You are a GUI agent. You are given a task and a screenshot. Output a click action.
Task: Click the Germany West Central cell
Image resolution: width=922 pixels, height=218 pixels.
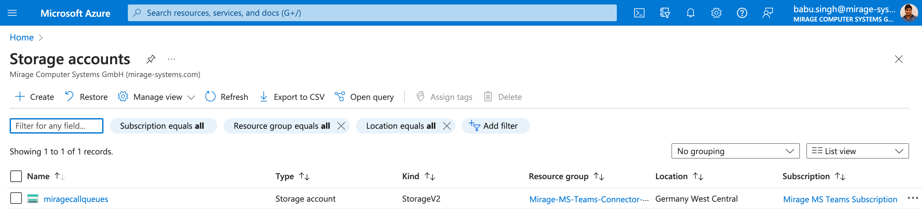696,199
